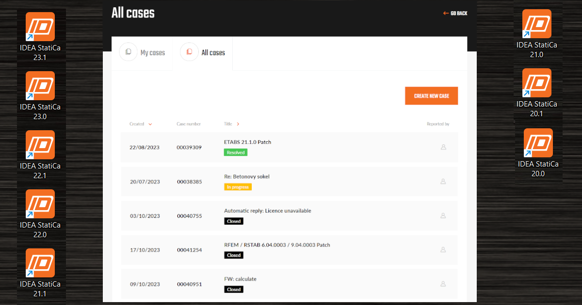Click the Reported by column header
The width and height of the screenshot is (582, 305).
click(438, 124)
